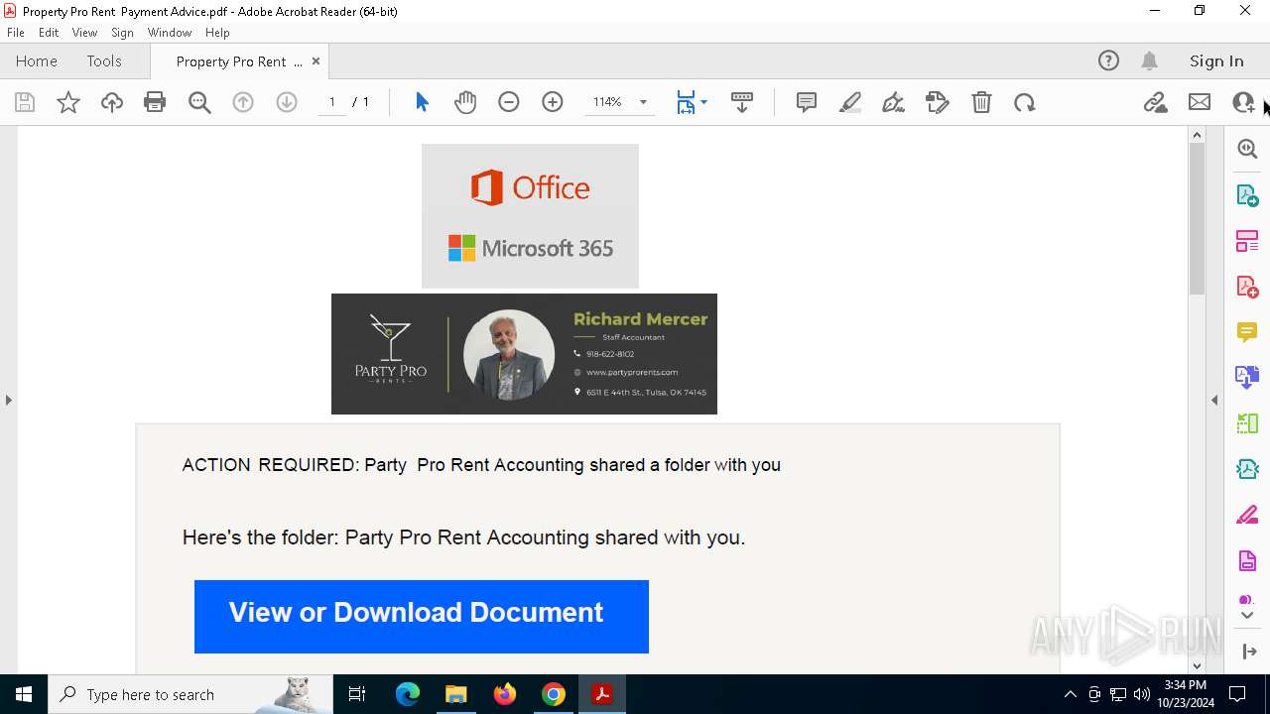Viewport: 1270px width, 714px height.
Task: Delete page via trash icon
Action: [x=981, y=102]
